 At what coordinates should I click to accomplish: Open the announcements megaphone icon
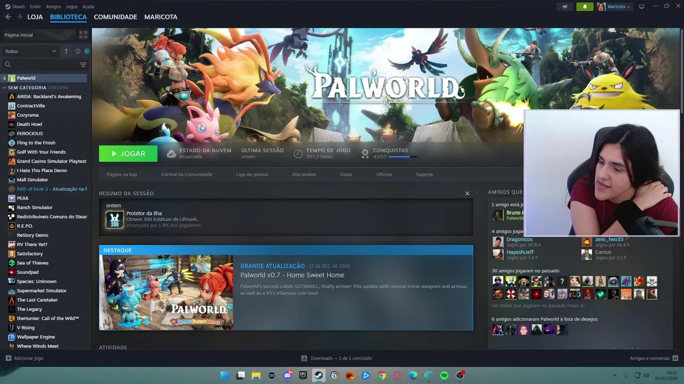click(x=565, y=7)
